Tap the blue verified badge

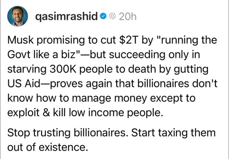pos(103,16)
